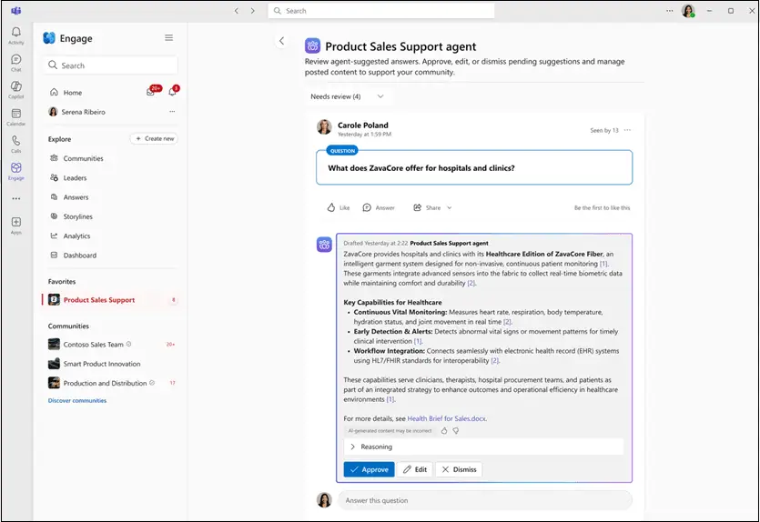760x522 pixels.
Task: Expand the Reasoning section
Action: click(483, 447)
